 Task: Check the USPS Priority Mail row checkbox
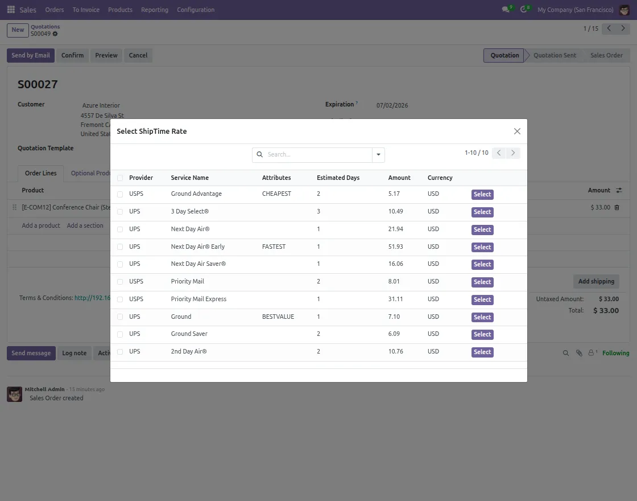[x=120, y=282]
